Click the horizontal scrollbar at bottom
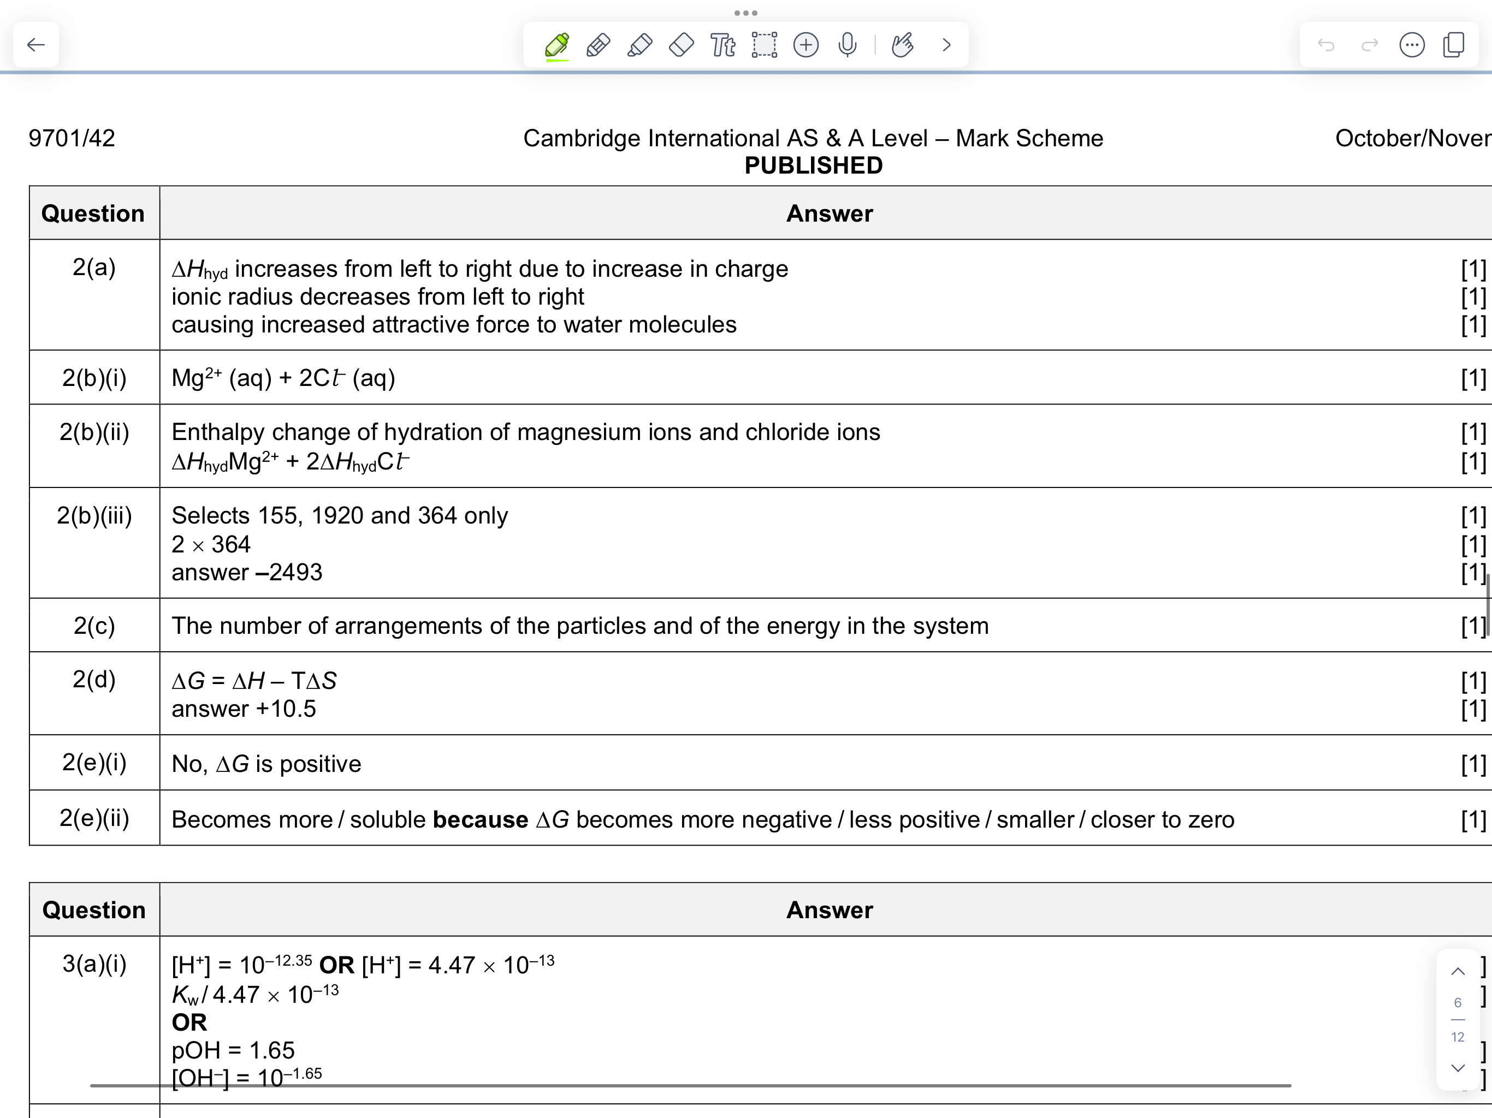This screenshot has width=1492, height=1118. tap(690, 1086)
